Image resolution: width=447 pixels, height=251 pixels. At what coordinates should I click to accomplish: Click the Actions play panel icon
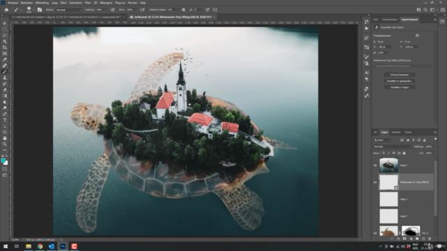(367, 28)
